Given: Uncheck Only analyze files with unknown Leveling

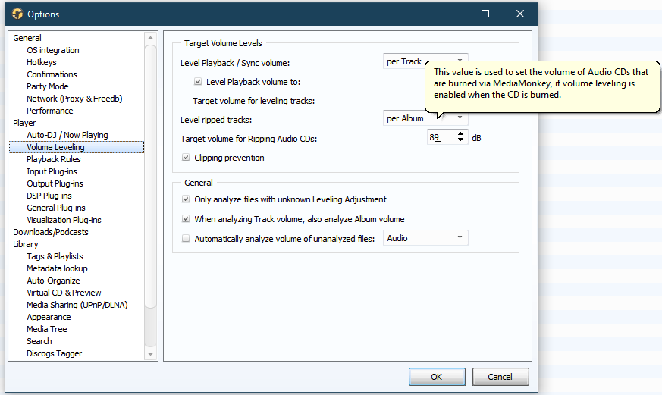Looking at the screenshot, I should [186, 199].
